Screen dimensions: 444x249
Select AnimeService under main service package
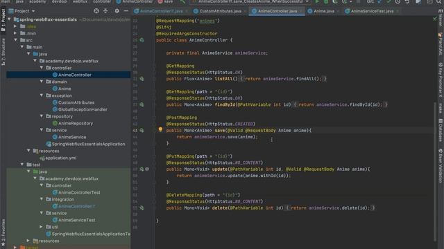click(72, 137)
